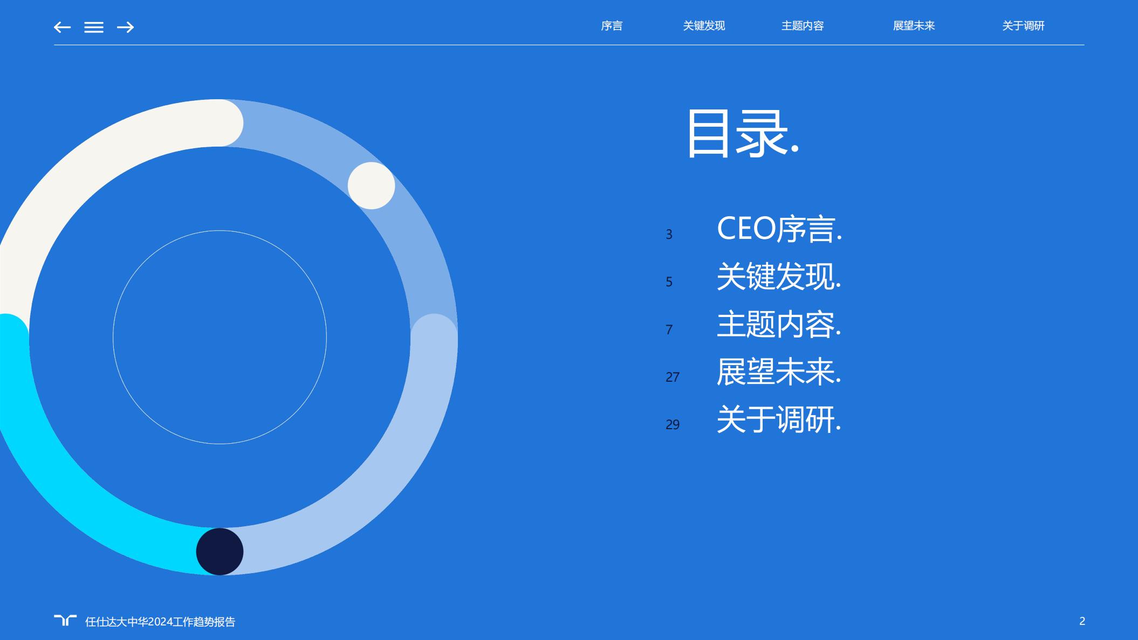1138x640 pixels.
Task: Open the 关于调研 navigation tab
Action: click(x=1023, y=26)
